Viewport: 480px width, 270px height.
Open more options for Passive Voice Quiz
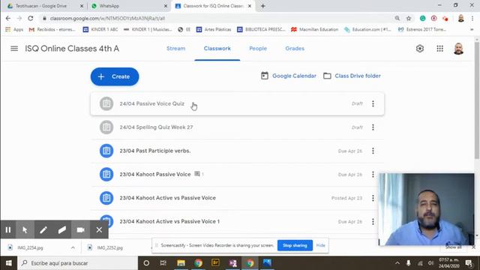pyautogui.click(x=373, y=103)
